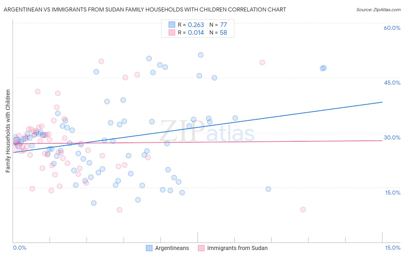The image size is (404, 256).
Task: Click the pink swatch beside R = 0.014
Action: [x=172, y=32]
